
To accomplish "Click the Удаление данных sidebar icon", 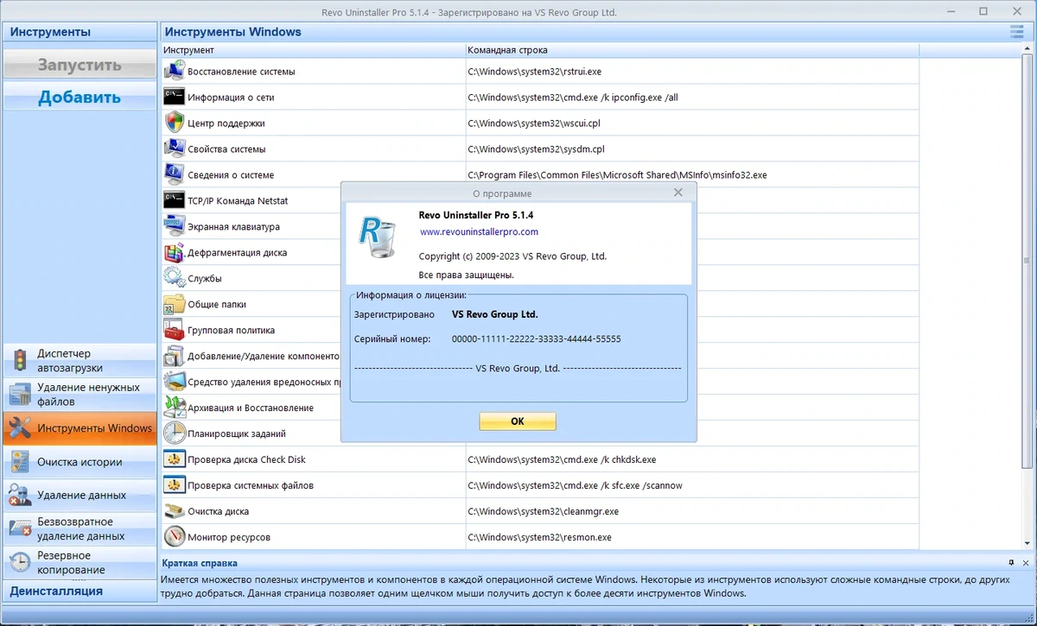I will [20, 496].
